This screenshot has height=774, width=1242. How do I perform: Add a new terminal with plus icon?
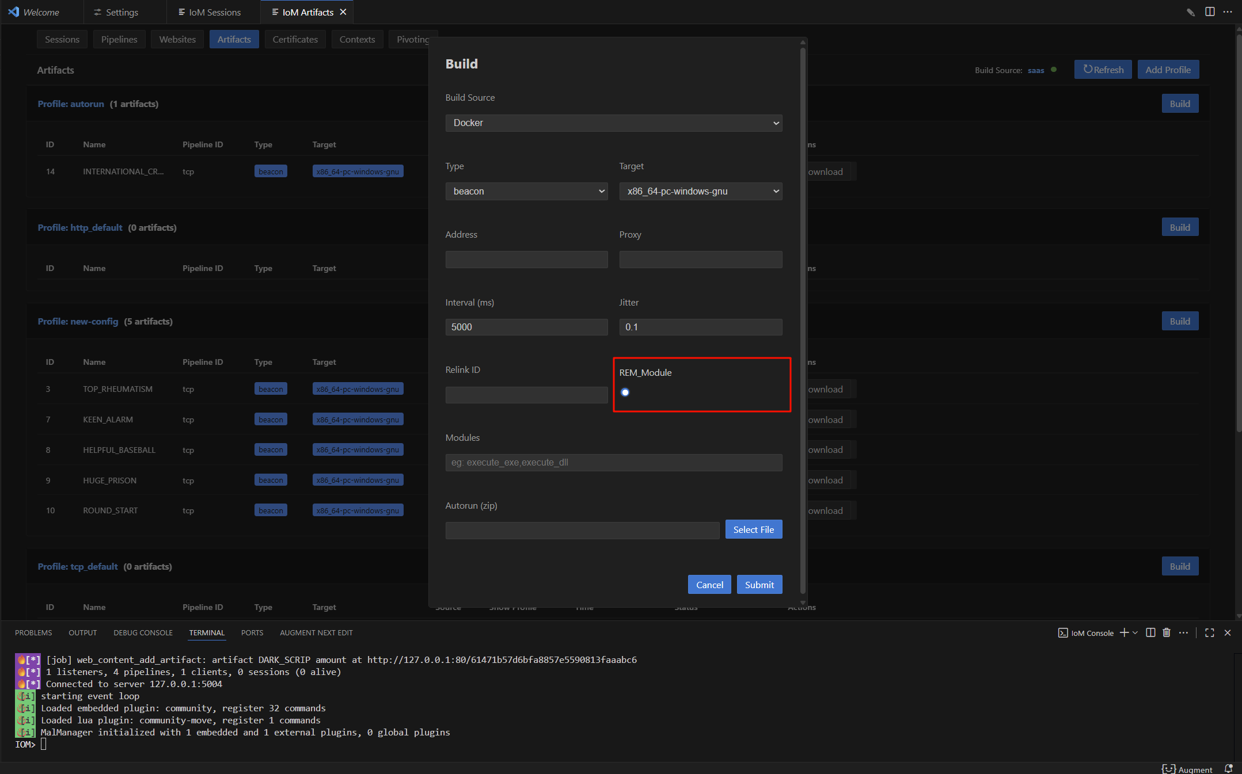[1123, 632]
